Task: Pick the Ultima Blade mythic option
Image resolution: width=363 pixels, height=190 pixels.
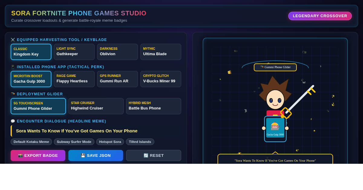Action: [x=161, y=52]
